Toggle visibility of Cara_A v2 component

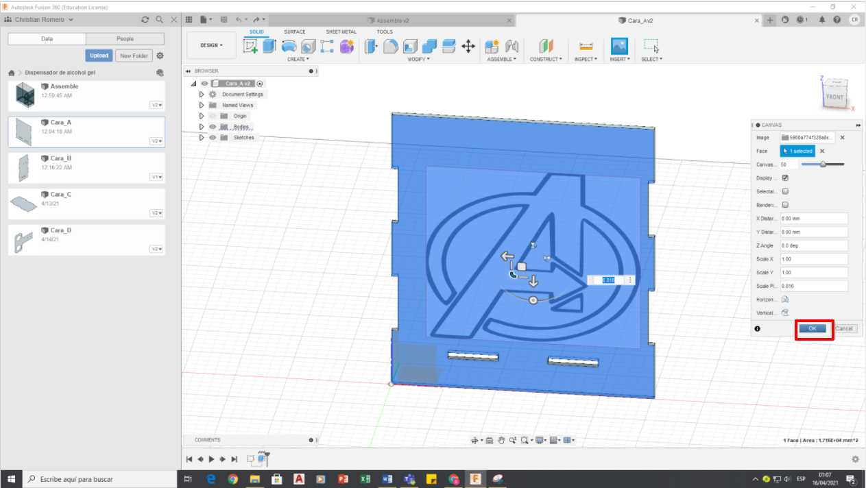204,84
